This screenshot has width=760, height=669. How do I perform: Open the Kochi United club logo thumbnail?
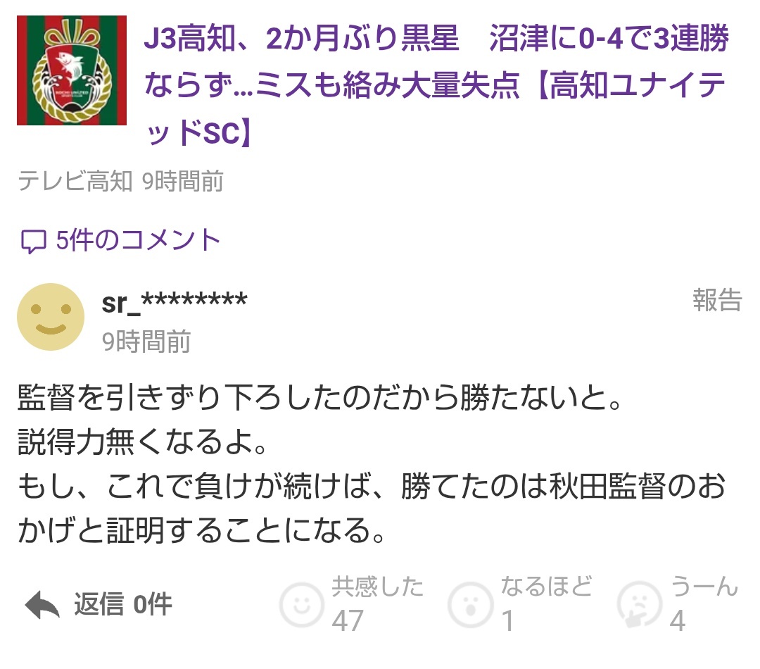[x=72, y=70]
